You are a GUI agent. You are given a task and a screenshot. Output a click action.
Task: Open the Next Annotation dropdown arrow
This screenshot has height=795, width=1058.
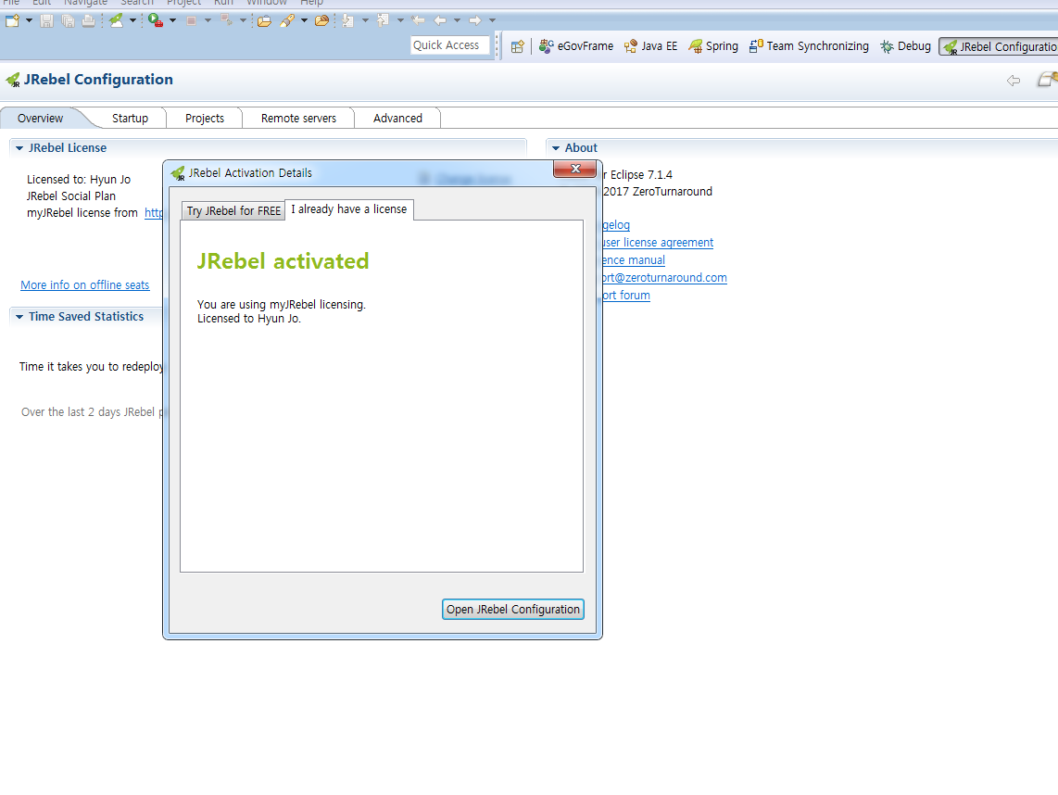coord(365,21)
